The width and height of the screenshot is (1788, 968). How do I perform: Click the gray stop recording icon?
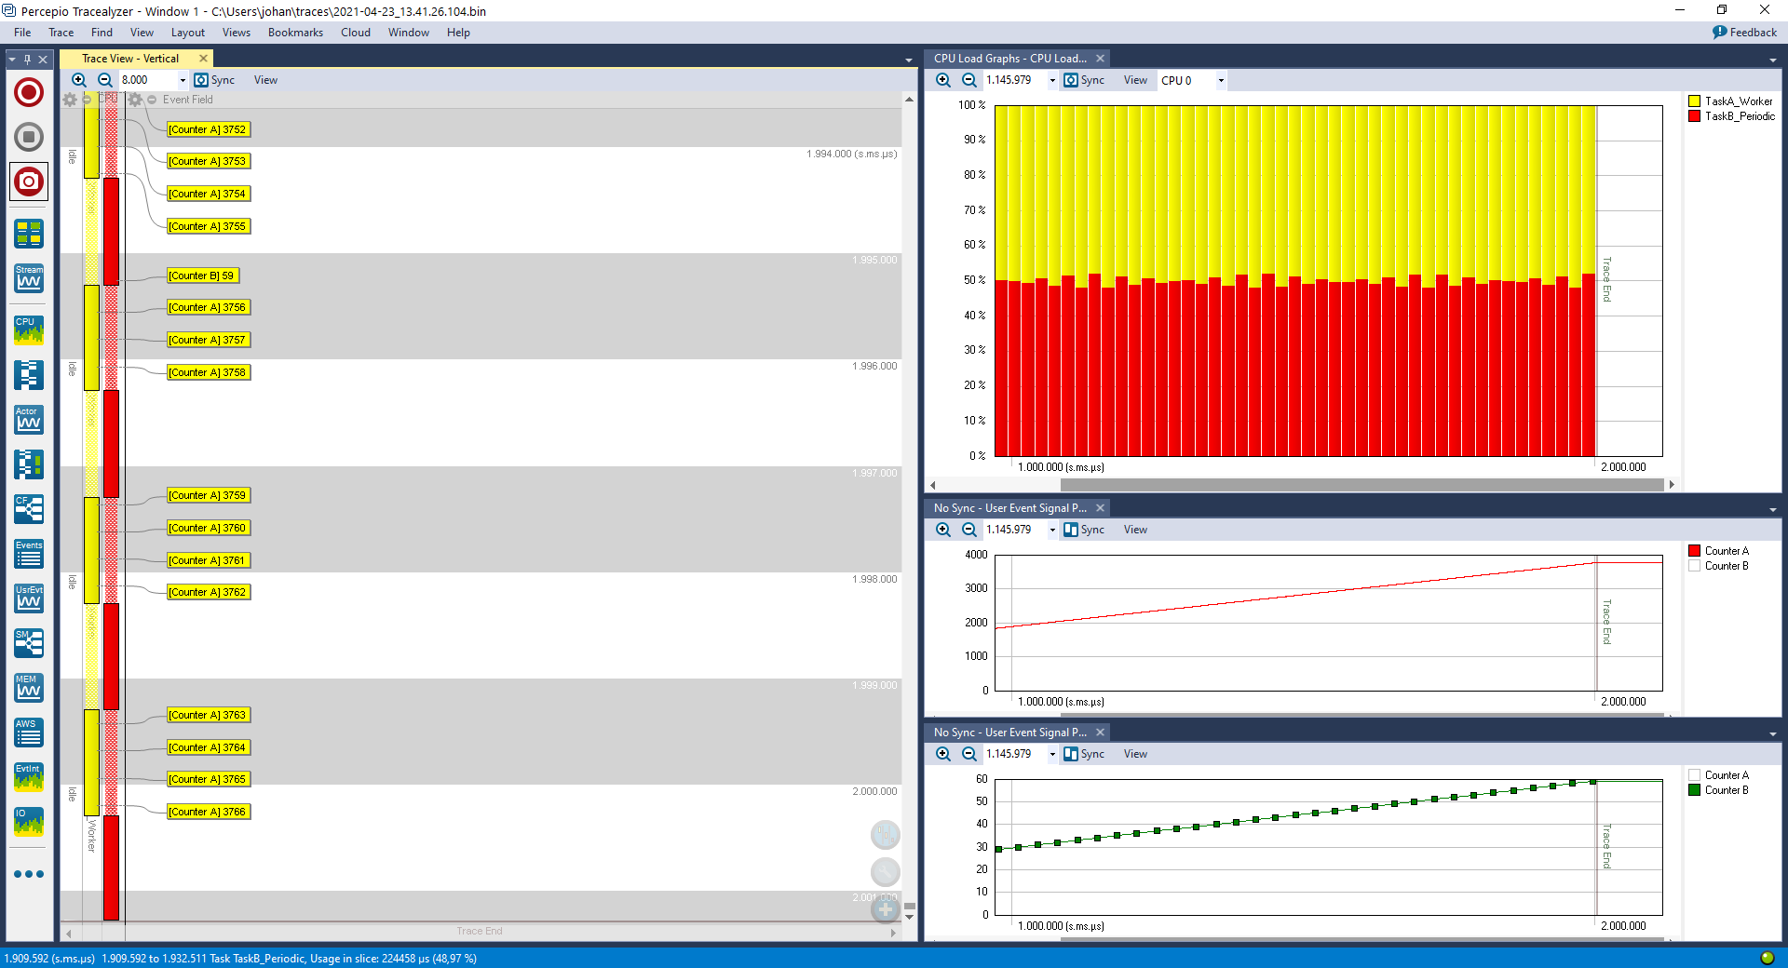tap(29, 137)
